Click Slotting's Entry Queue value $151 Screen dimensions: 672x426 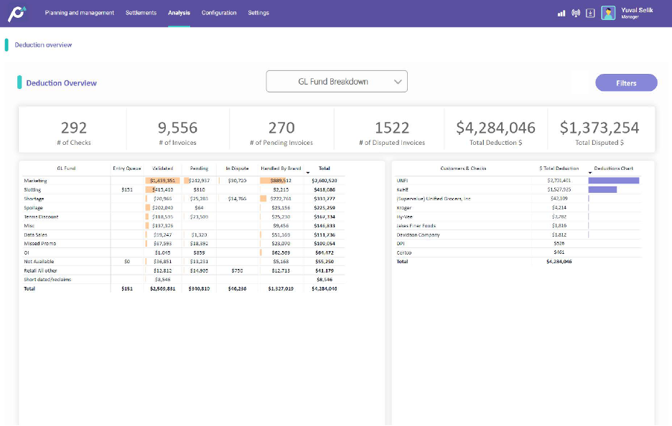click(127, 189)
